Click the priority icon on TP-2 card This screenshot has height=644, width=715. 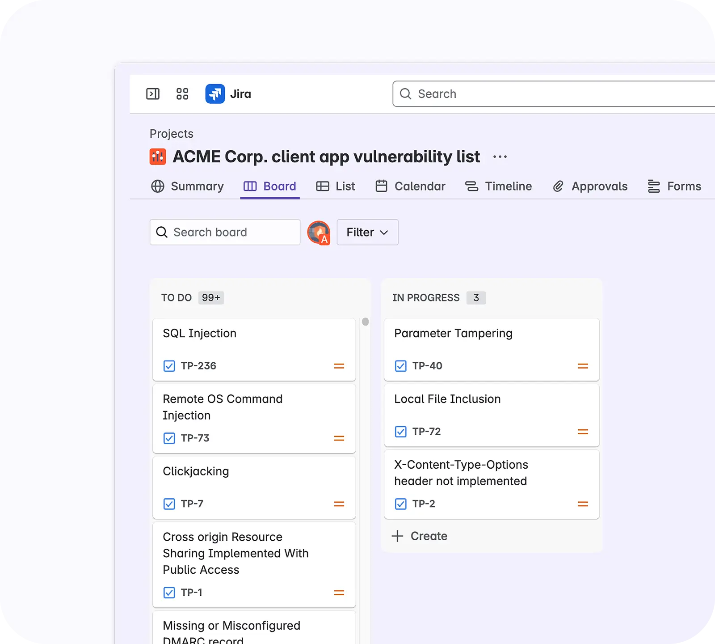(x=583, y=504)
